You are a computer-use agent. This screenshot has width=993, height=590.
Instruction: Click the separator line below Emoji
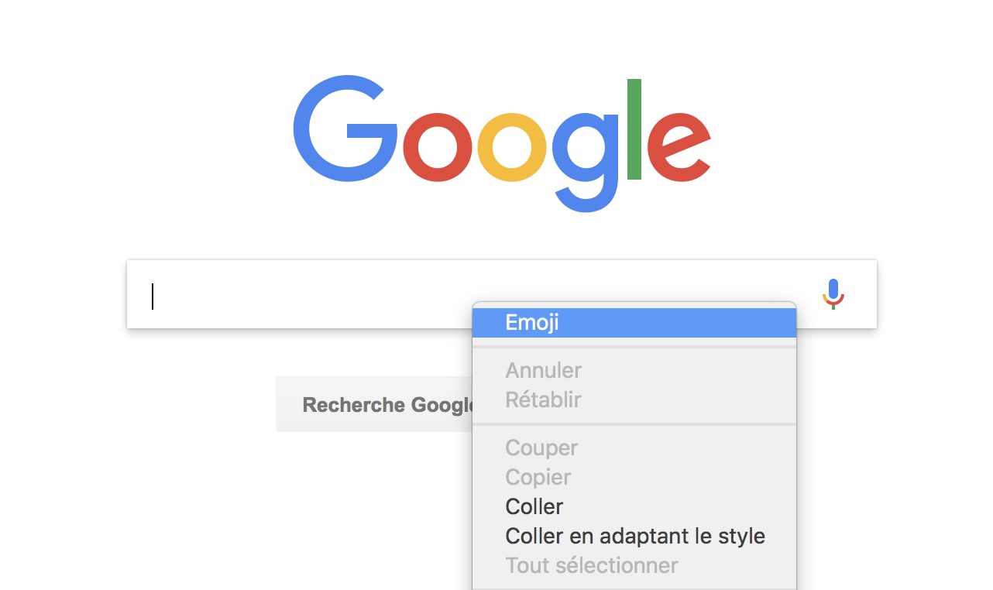[x=634, y=347]
